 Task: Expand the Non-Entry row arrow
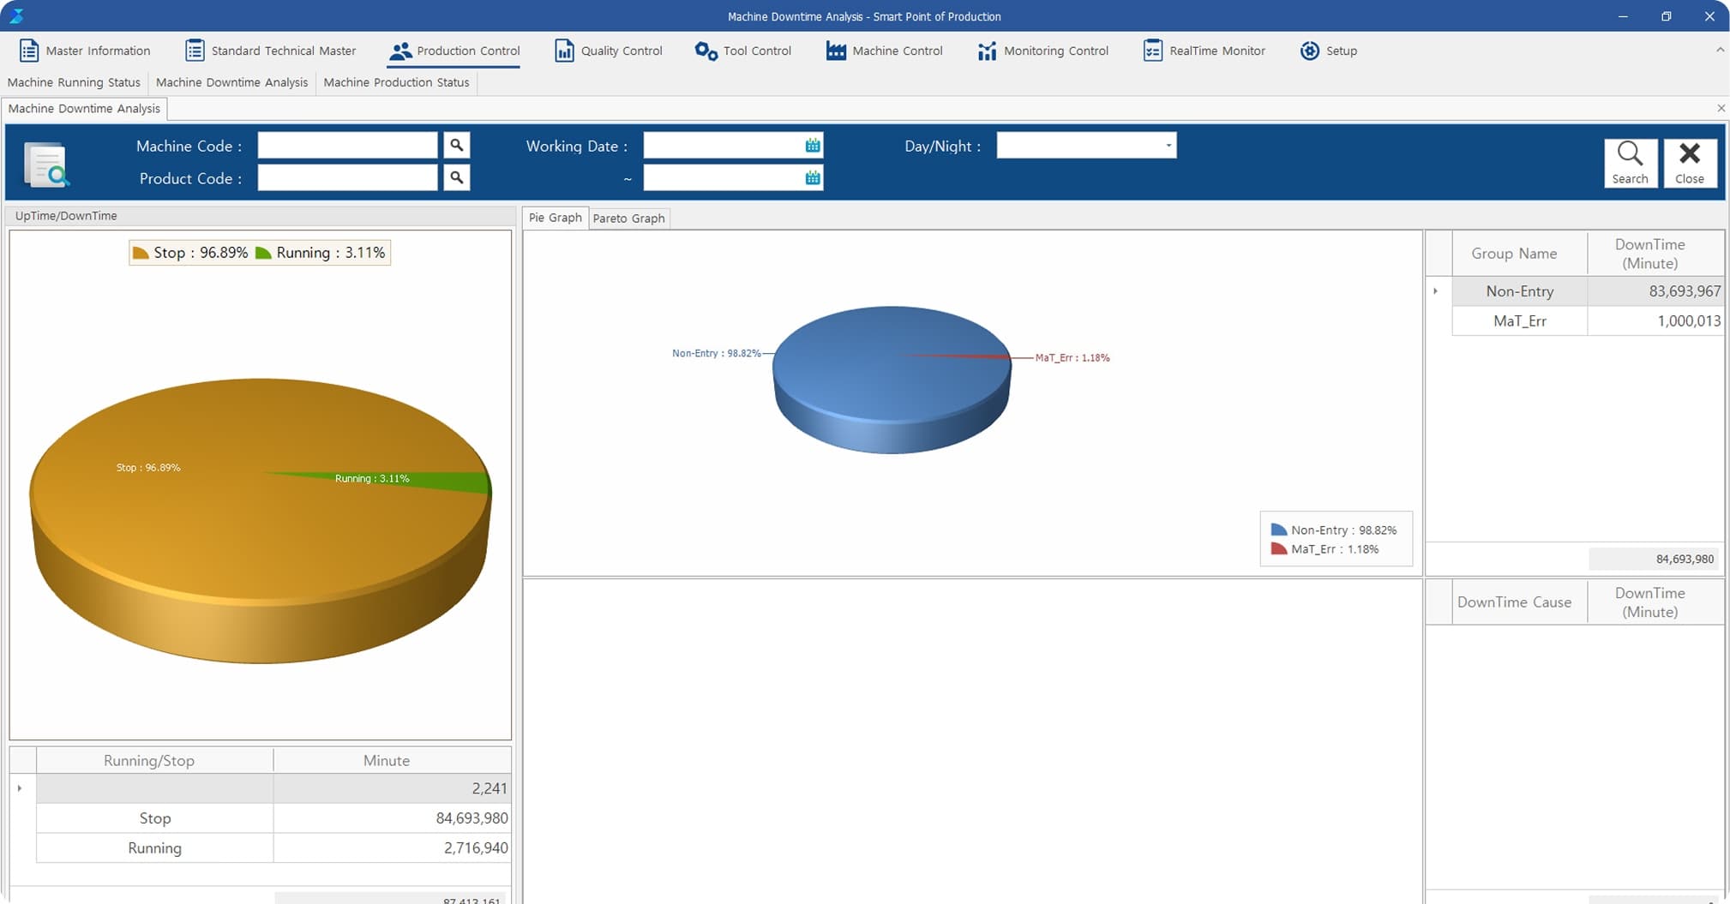(1435, 290)
